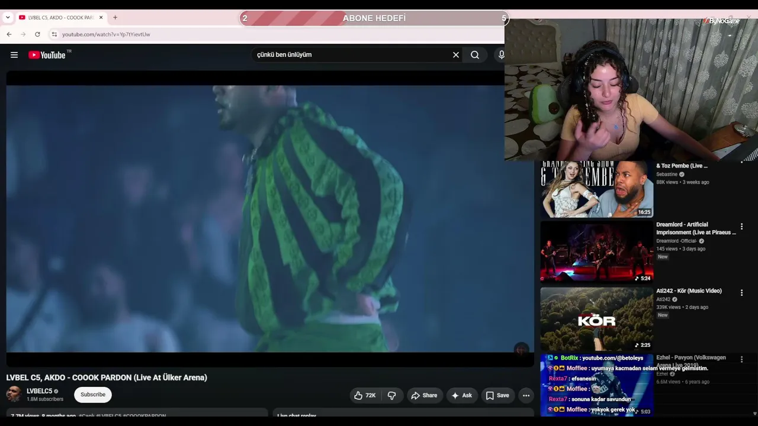This screenshot has width=758, height=426.
Task: Save the video to a playlist
Action: [497, 395]
